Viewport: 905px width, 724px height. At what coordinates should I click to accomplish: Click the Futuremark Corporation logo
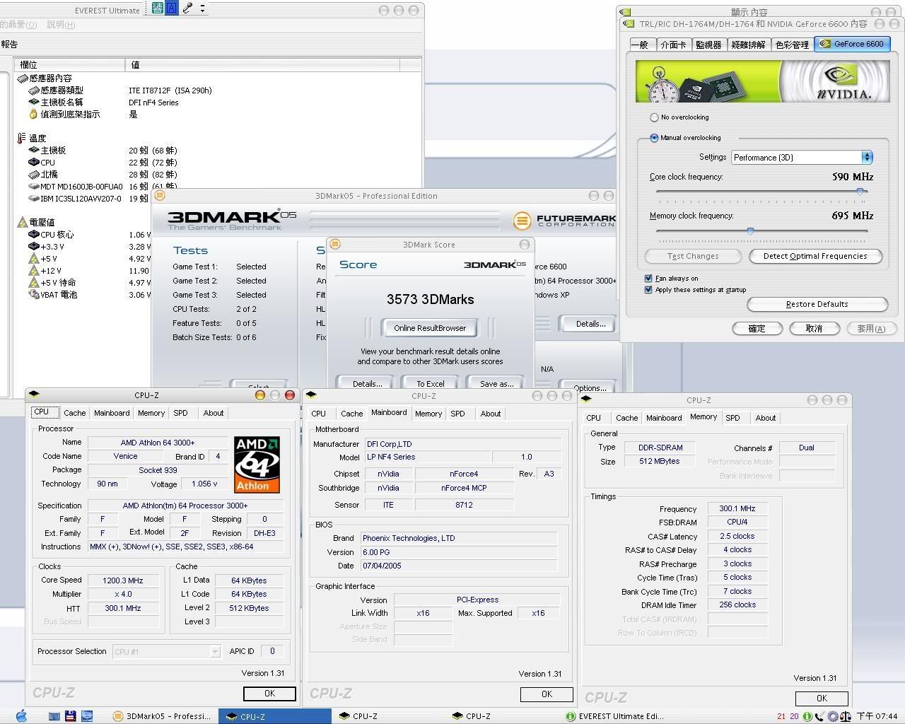click(x=565, y=221)
